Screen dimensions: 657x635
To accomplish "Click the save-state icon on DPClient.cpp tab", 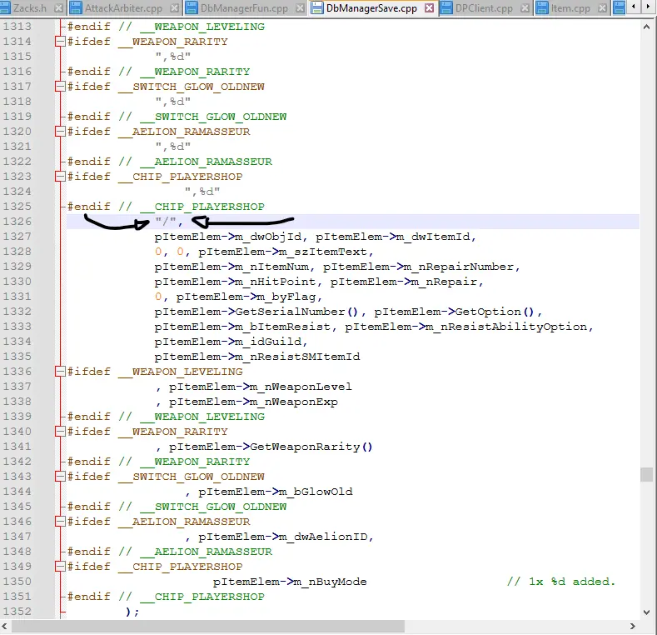I will tap(446, 8).
